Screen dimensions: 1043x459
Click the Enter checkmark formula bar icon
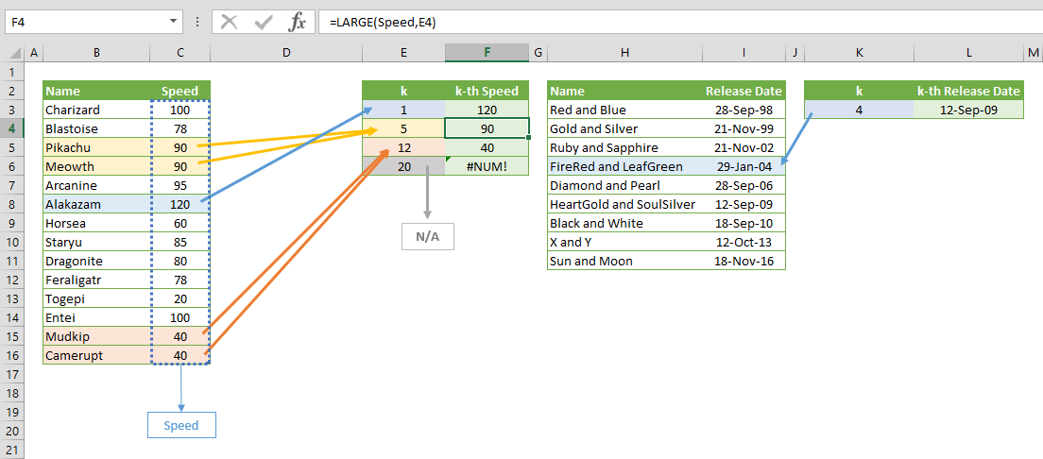[264, 22]
